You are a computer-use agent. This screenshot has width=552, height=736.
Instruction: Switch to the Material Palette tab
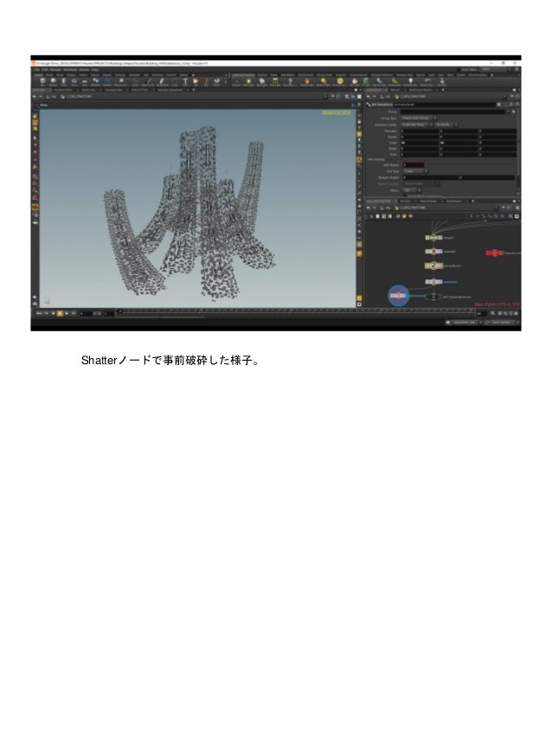click(x=428, y=201)
